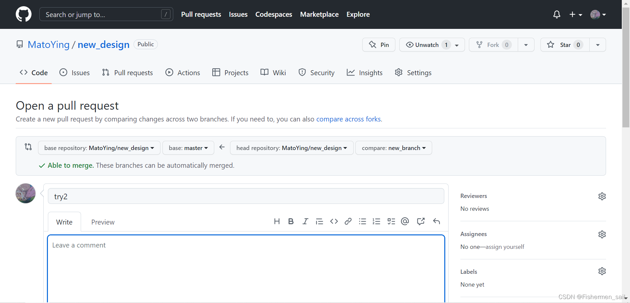Open the Assignees gear settings
The height and width of the screenshot is (303, 630).
click(602, 234)
